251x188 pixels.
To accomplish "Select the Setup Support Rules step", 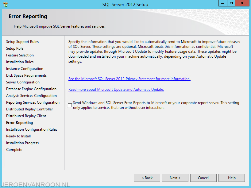I will [x=22, y=42].
